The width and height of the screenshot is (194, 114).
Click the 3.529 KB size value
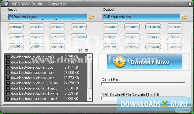(71, 93)
